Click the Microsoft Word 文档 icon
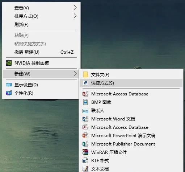185x172 pixels. coord(85,119)
